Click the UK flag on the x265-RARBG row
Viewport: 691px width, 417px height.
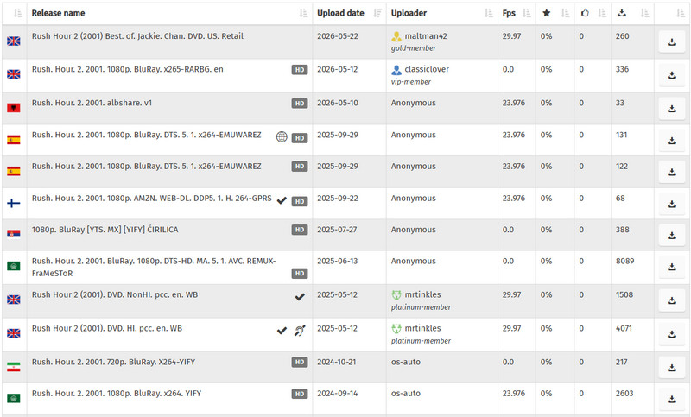click(x=14, y=74)
